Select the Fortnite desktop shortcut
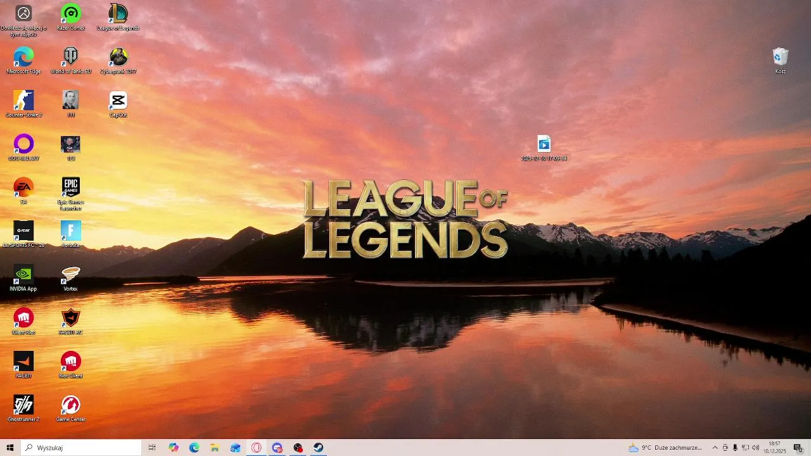Screen dimensions: 811x456 (x=71, y=234)
